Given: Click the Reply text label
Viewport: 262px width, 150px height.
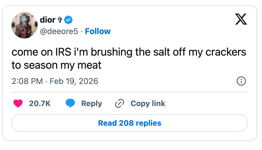Looking at the screenshot, I should coord(92,104).
